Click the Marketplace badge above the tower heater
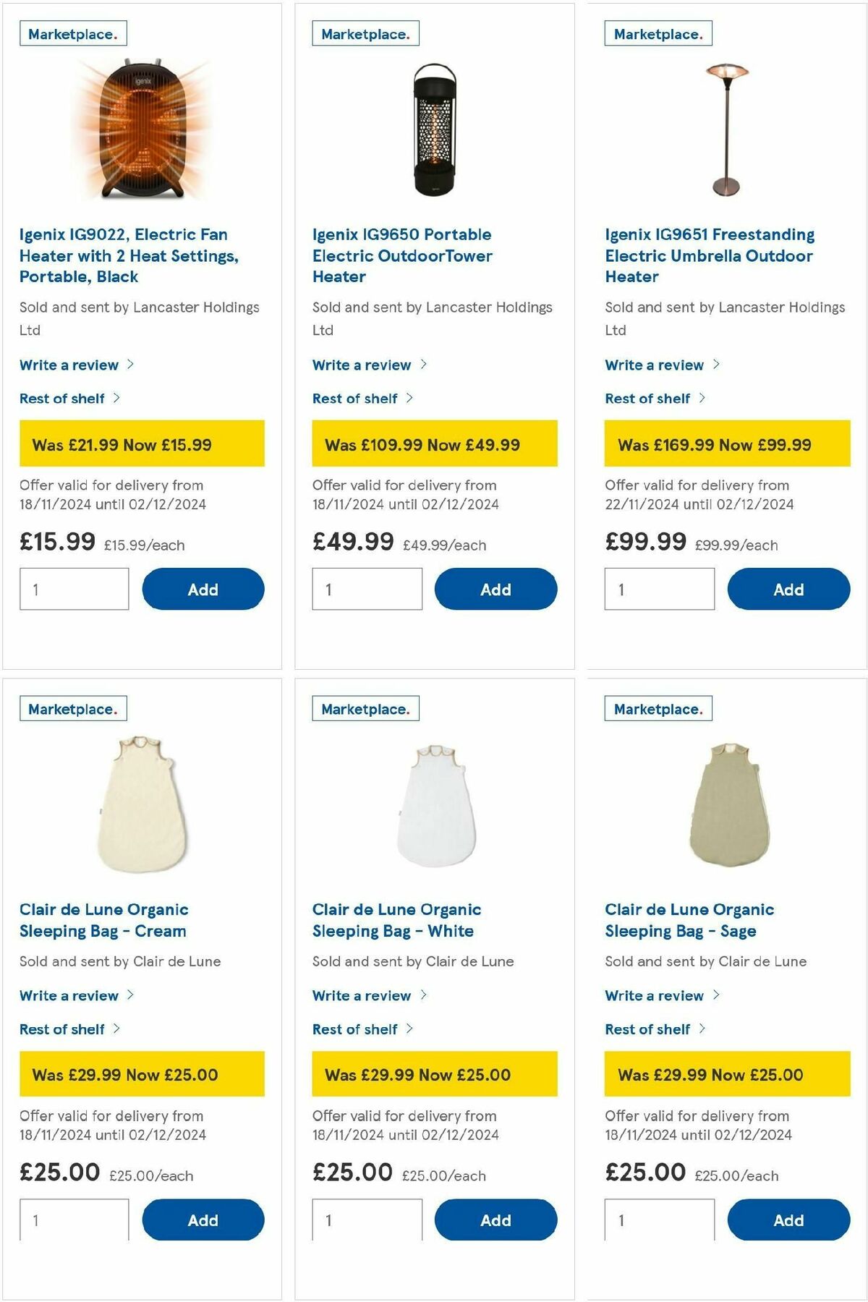Screen dimensions: 868x1302 (x=365, y=33)
